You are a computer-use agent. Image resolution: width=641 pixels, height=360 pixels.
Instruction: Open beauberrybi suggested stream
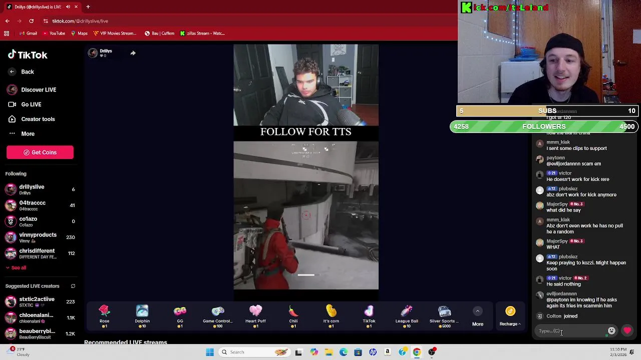point(40,334)
